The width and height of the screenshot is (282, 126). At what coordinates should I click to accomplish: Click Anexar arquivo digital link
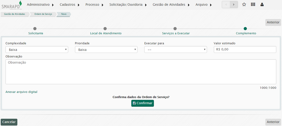[22, 92]
